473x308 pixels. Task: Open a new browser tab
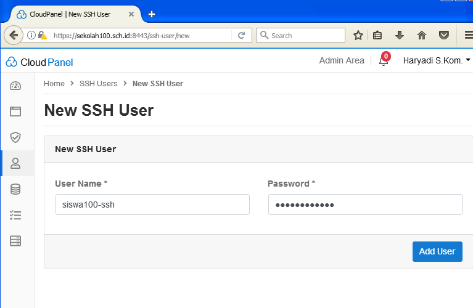[152, 14]
